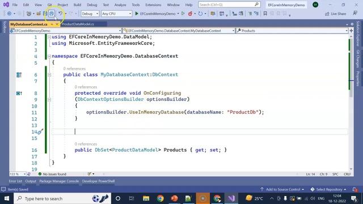
Task: Open the Solution Configurations Debug dropdown
Action: tap(90, 14)
